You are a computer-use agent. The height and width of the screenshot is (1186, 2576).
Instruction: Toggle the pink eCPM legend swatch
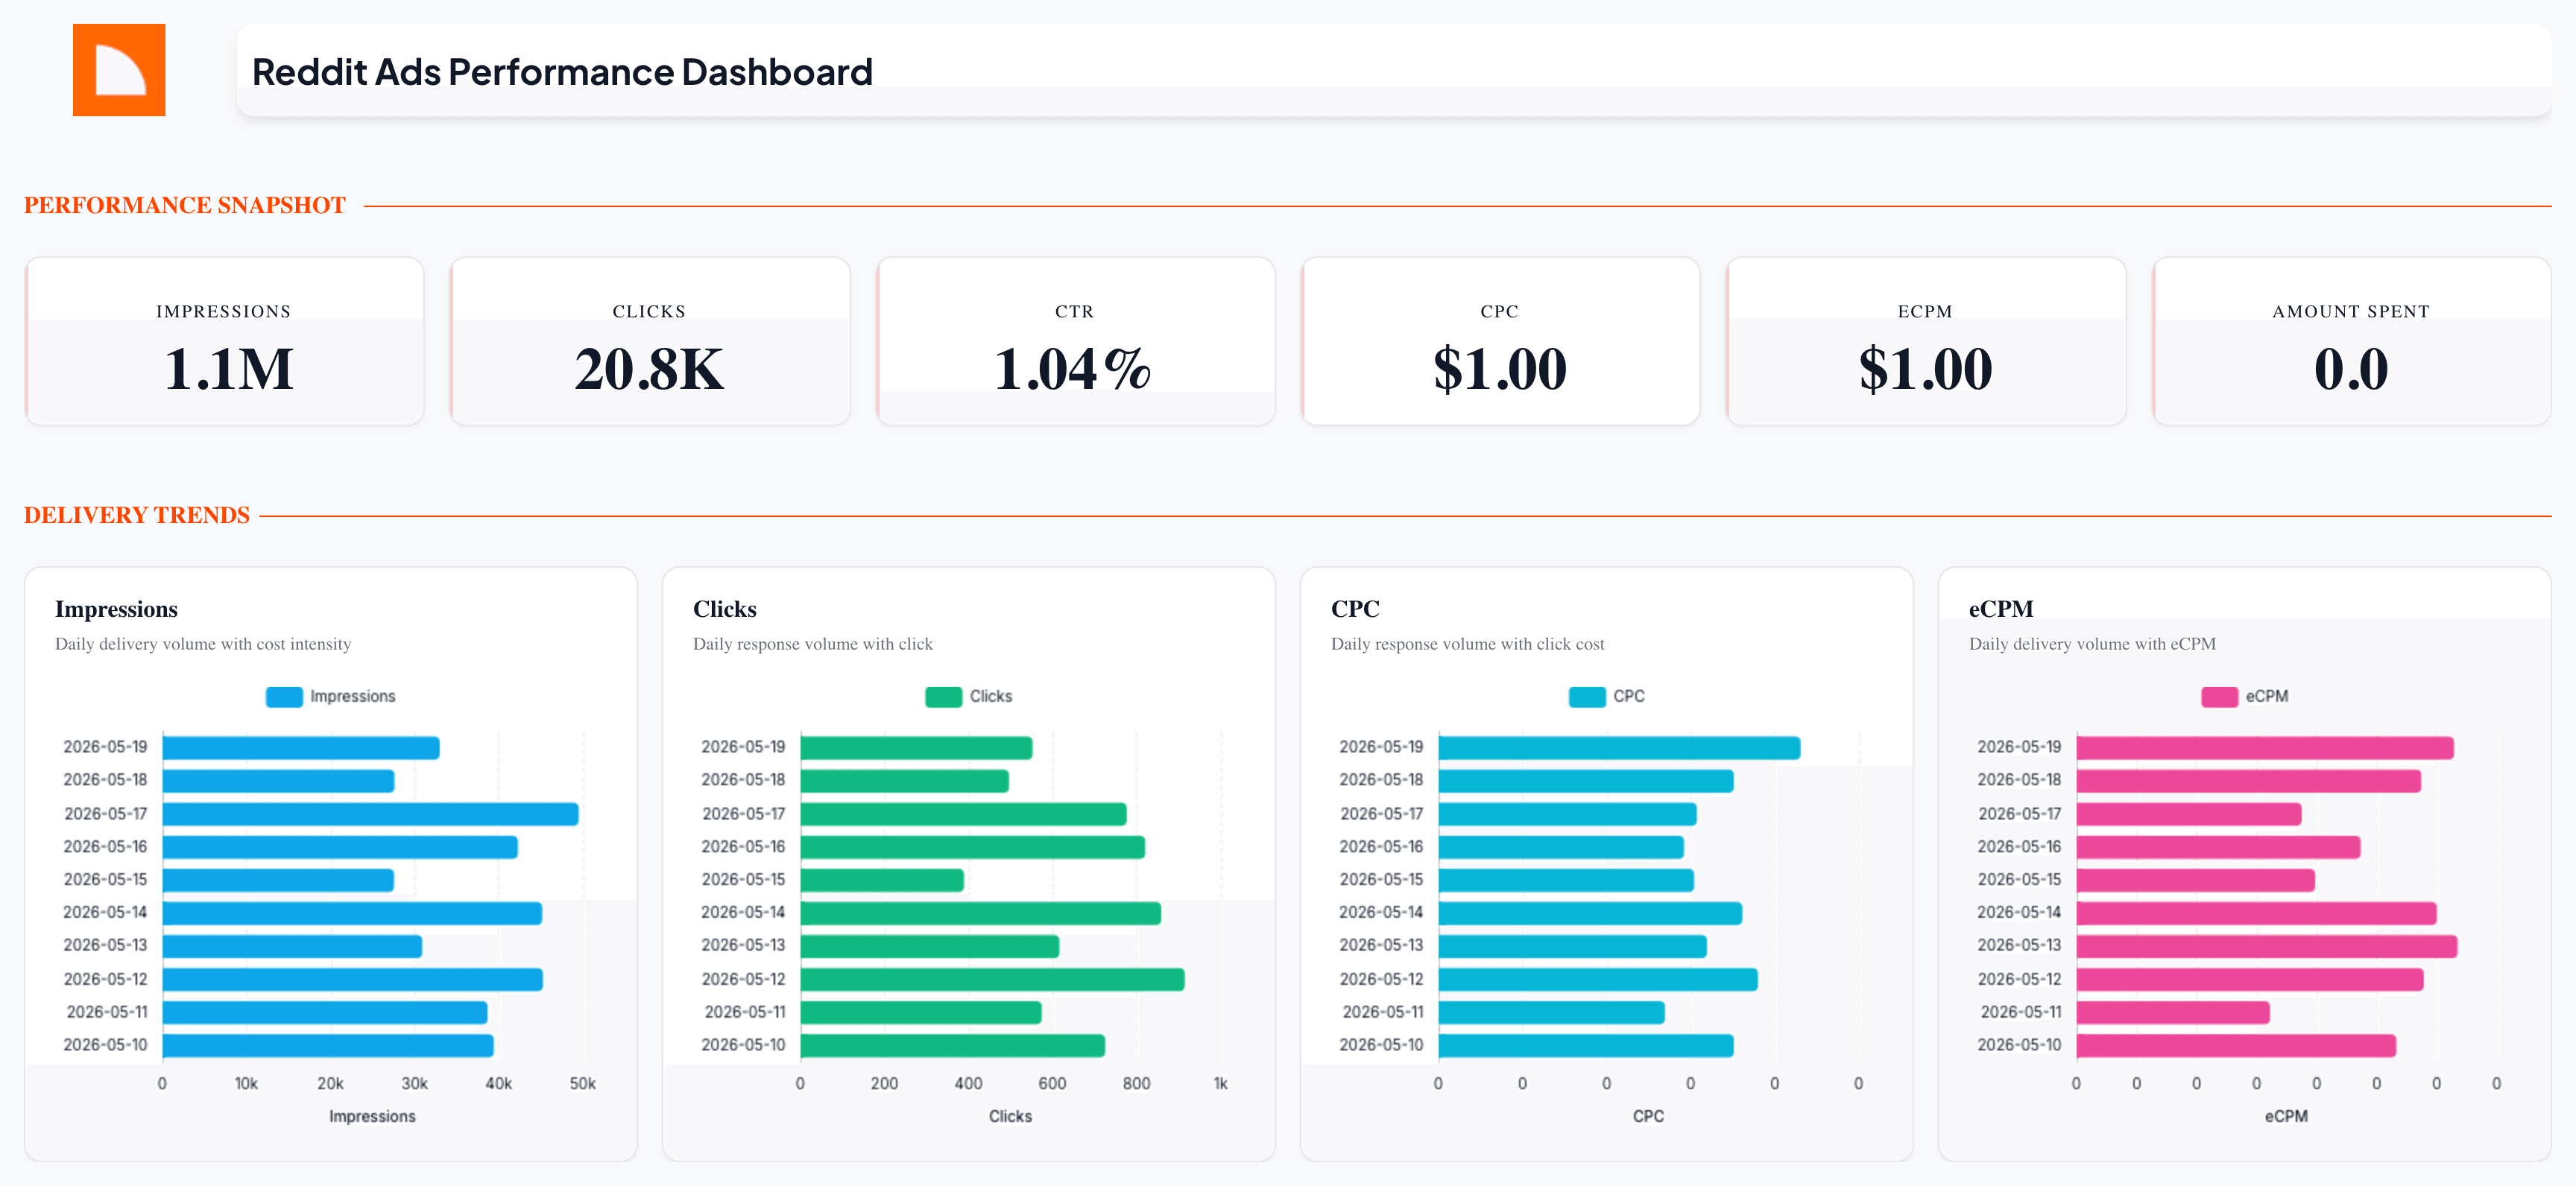tap(2219, 697)
